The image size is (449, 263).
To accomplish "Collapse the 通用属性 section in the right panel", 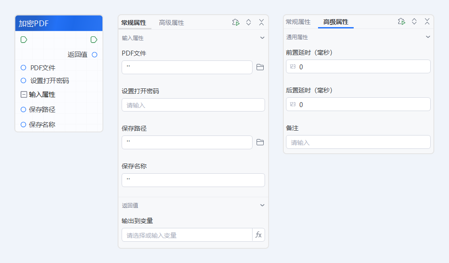I will point(428,37).
